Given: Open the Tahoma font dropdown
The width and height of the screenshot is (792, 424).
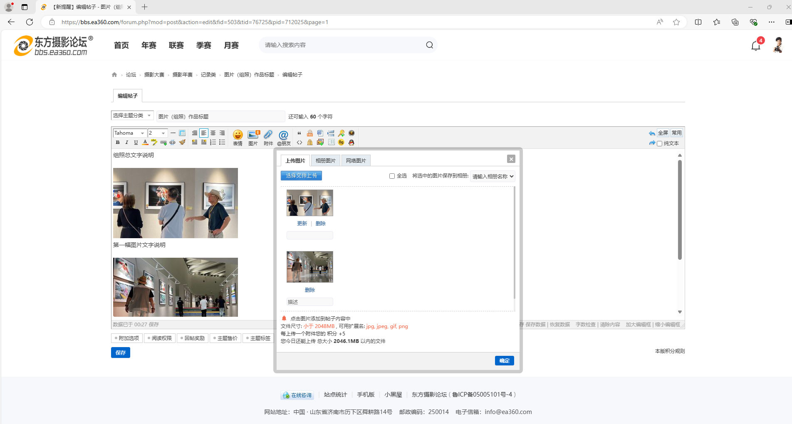Looking at the screenshot, I should click(129, 133).
